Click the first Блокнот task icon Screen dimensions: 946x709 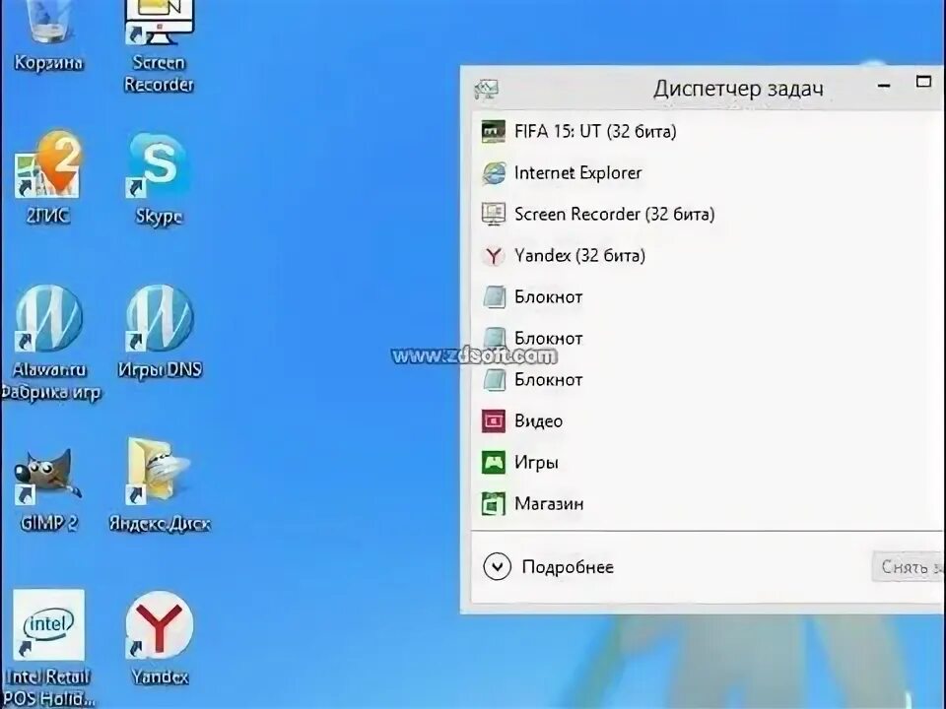[494, 296]
